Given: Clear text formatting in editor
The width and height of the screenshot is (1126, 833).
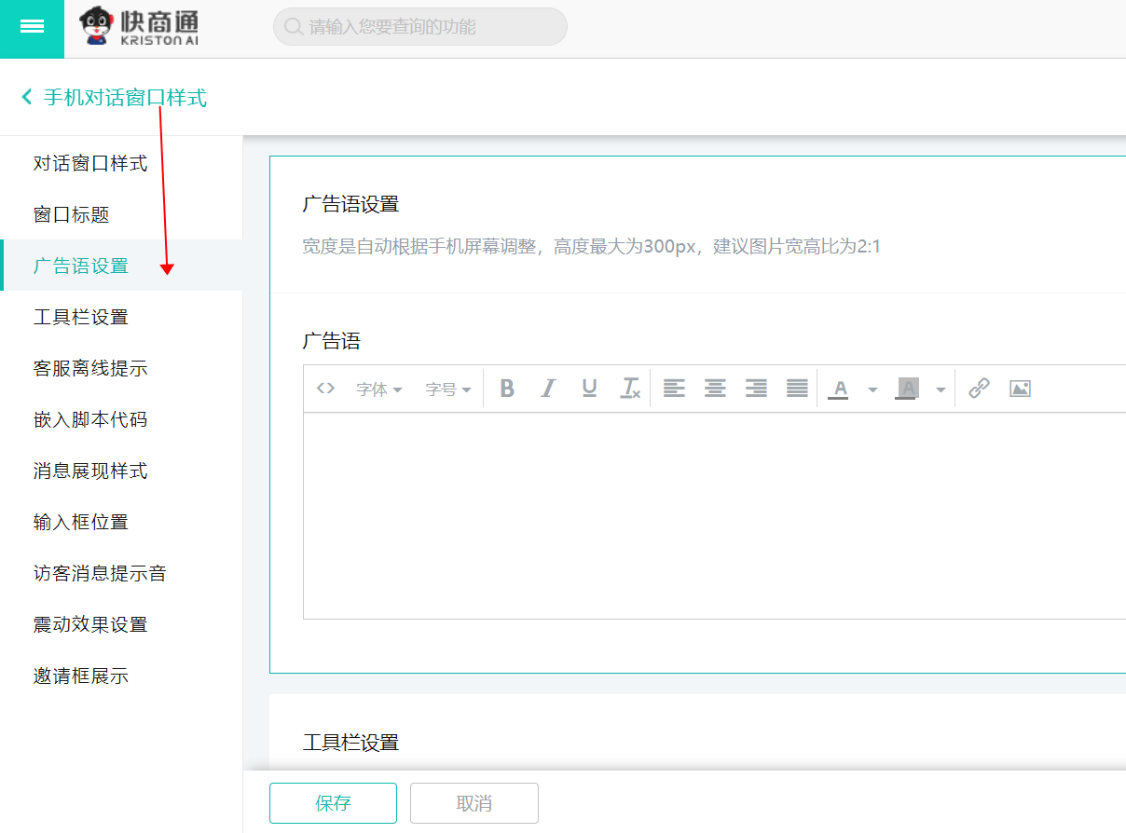Looking at the screenshot, I should pyautogui.click(x=630, y=389).
